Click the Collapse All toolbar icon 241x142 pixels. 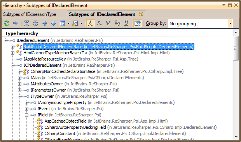(x=35, y=23)
